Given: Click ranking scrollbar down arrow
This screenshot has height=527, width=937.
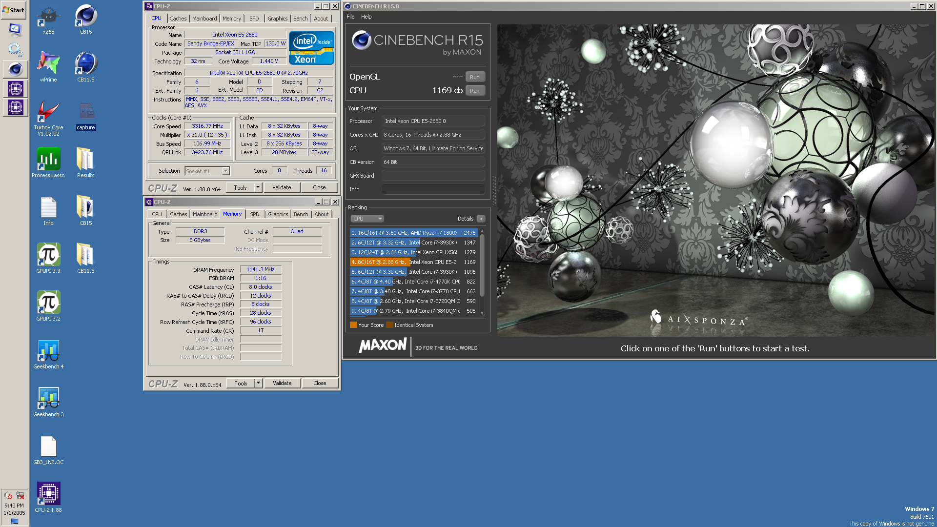Looking at the screenshot, I should tap(482, 313).
